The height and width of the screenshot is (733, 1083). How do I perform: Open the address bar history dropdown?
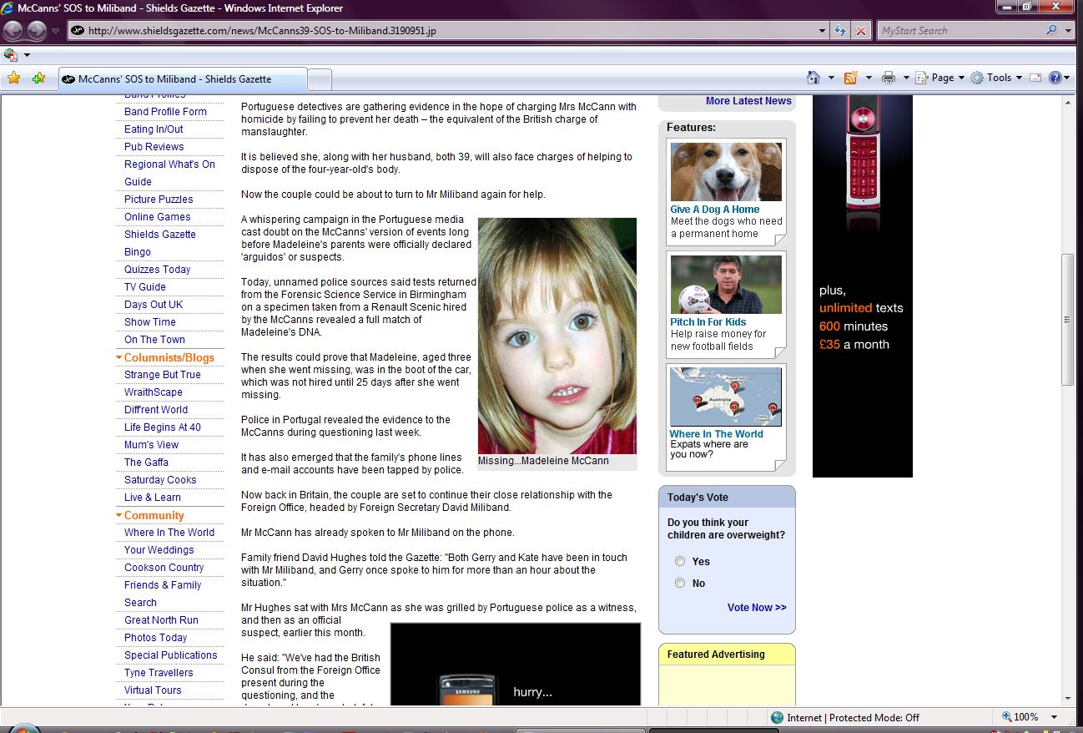[823, 31]
